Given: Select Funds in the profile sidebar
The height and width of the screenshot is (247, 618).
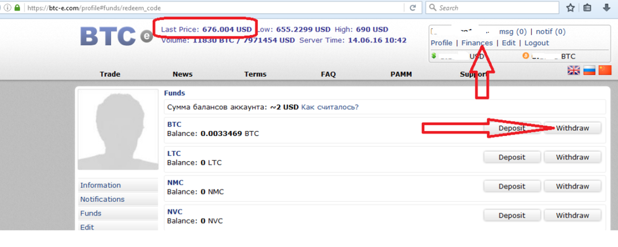Looking at the screenshot, I should point(118,213).
